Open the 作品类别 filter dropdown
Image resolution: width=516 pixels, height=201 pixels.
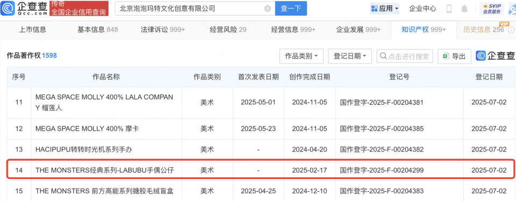point(302,56)
